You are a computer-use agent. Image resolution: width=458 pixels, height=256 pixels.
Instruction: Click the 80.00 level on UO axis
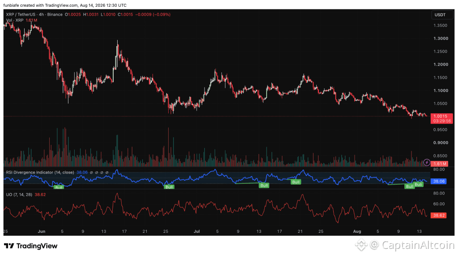point(439,193)
